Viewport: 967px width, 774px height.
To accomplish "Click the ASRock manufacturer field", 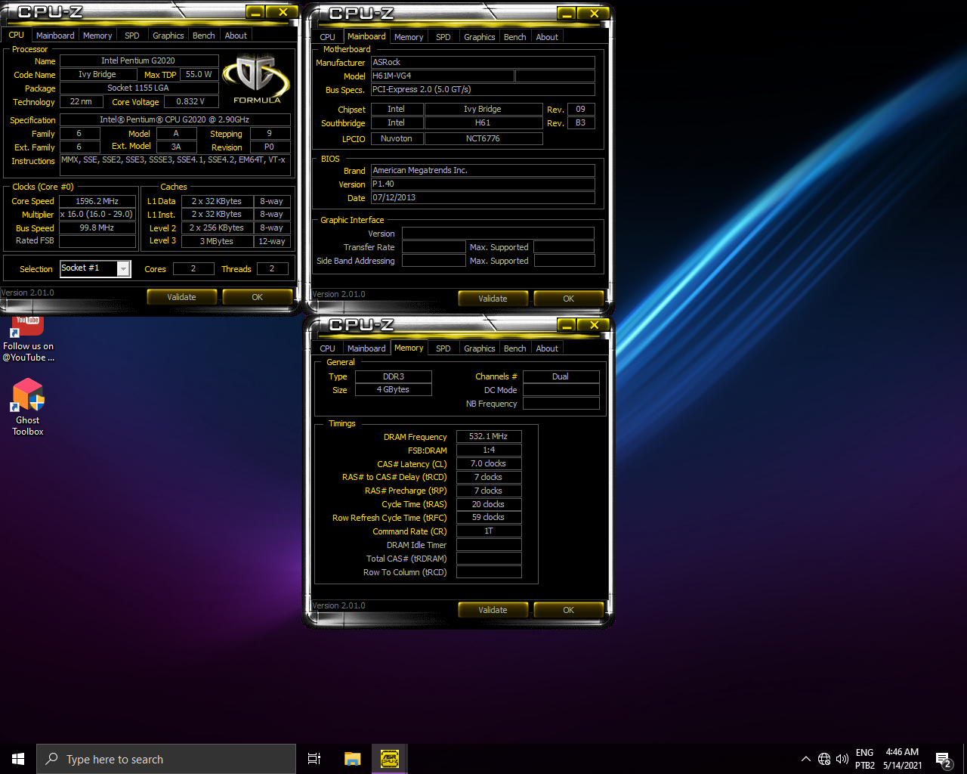I will point(482,62).
